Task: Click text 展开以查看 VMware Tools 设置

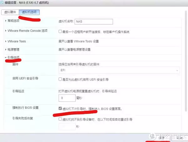Action: coord(79,41)
